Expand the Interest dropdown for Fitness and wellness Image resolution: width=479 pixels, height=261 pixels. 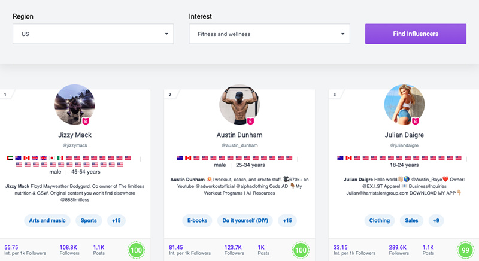coord(269,34)
